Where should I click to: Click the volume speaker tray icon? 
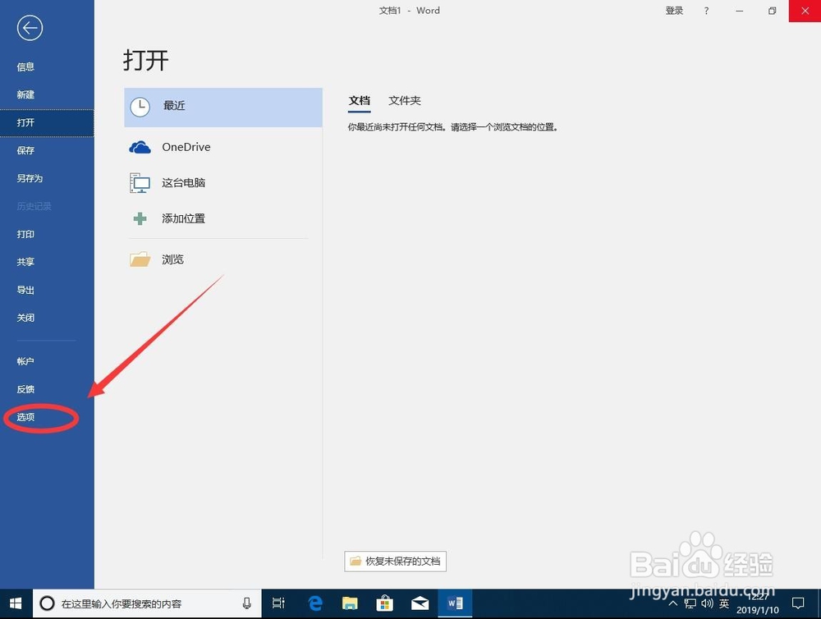point(708,604)
